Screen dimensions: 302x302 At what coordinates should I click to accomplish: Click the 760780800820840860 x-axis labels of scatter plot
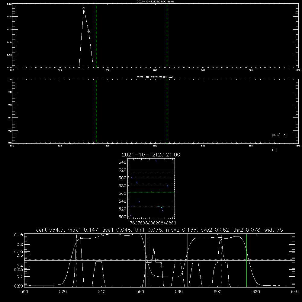tap(153, 223)
